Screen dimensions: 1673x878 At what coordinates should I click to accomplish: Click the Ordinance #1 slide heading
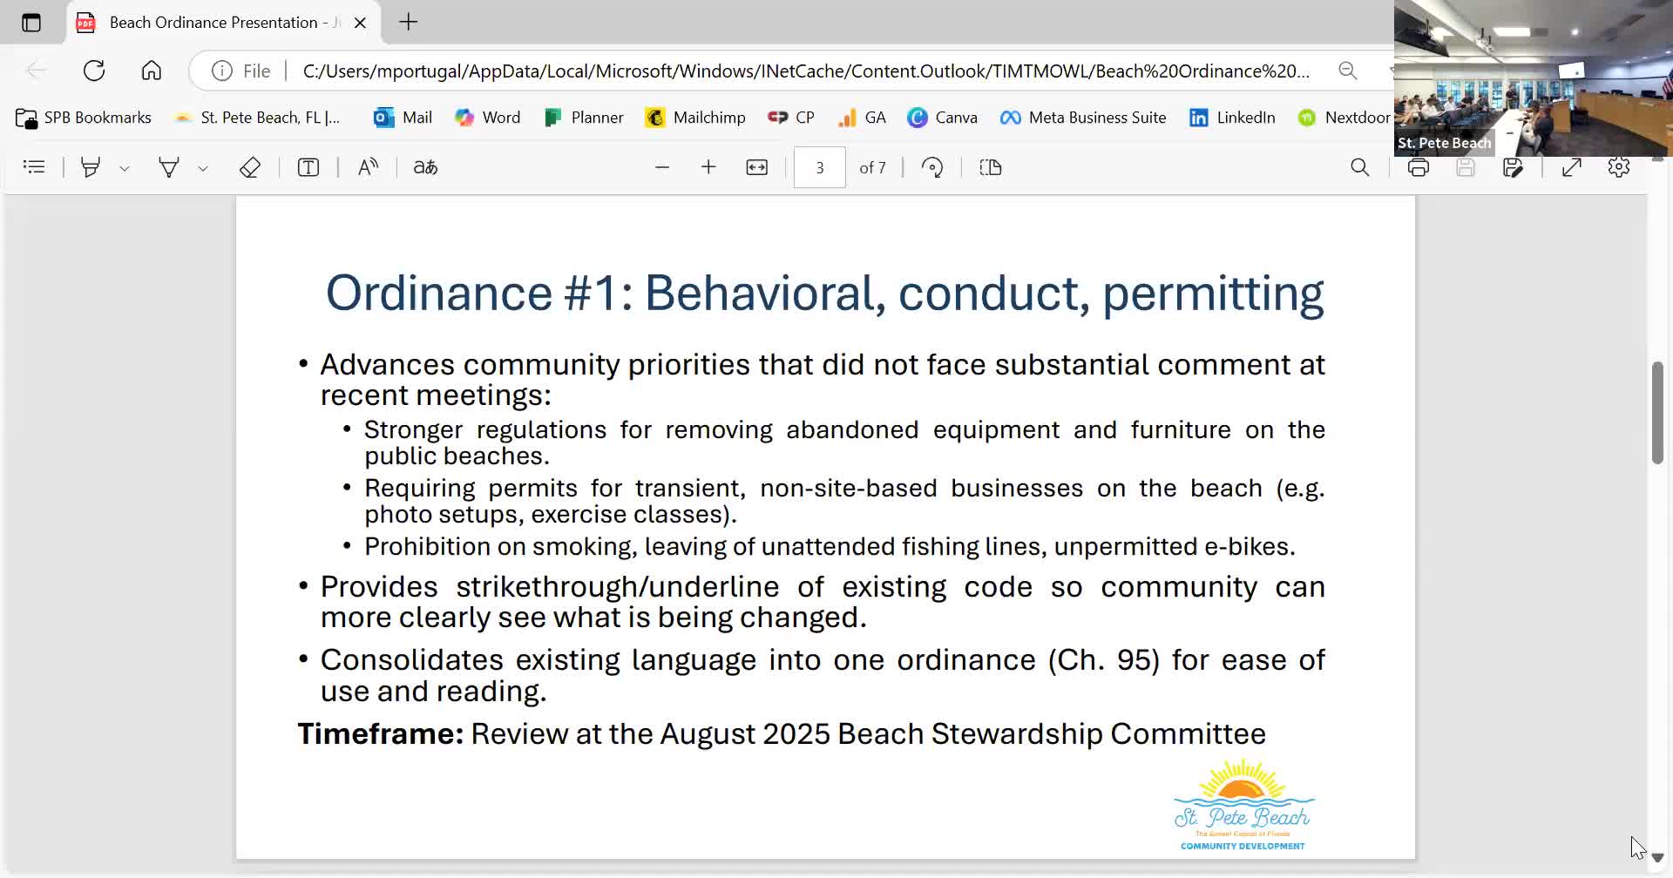pos(824,293)
